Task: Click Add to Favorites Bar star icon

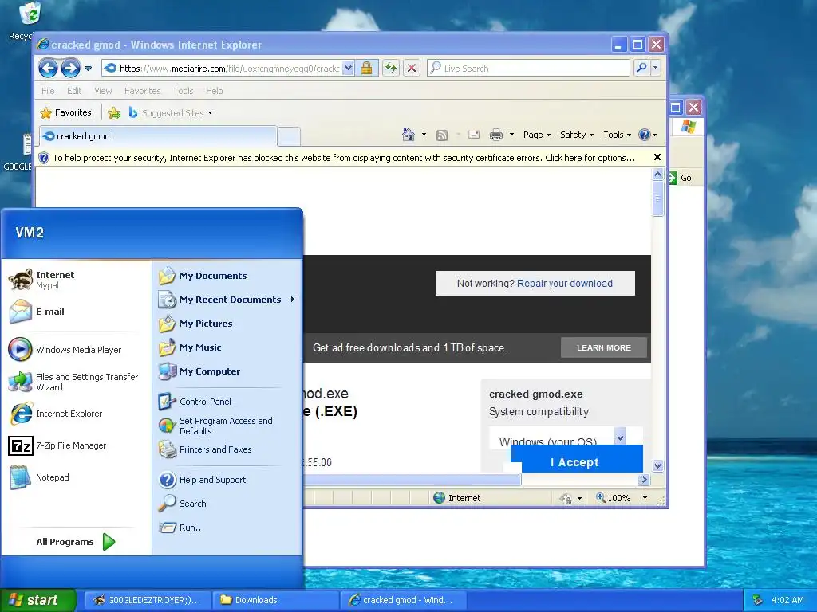Action: [114, 112]
